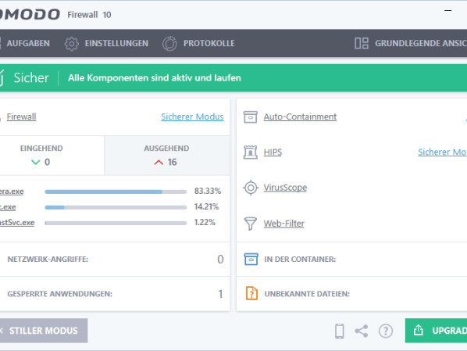The image size is (467, 351).
Task: Switch to Grundlegende Ansicht
Action: [x=421, y=44]
